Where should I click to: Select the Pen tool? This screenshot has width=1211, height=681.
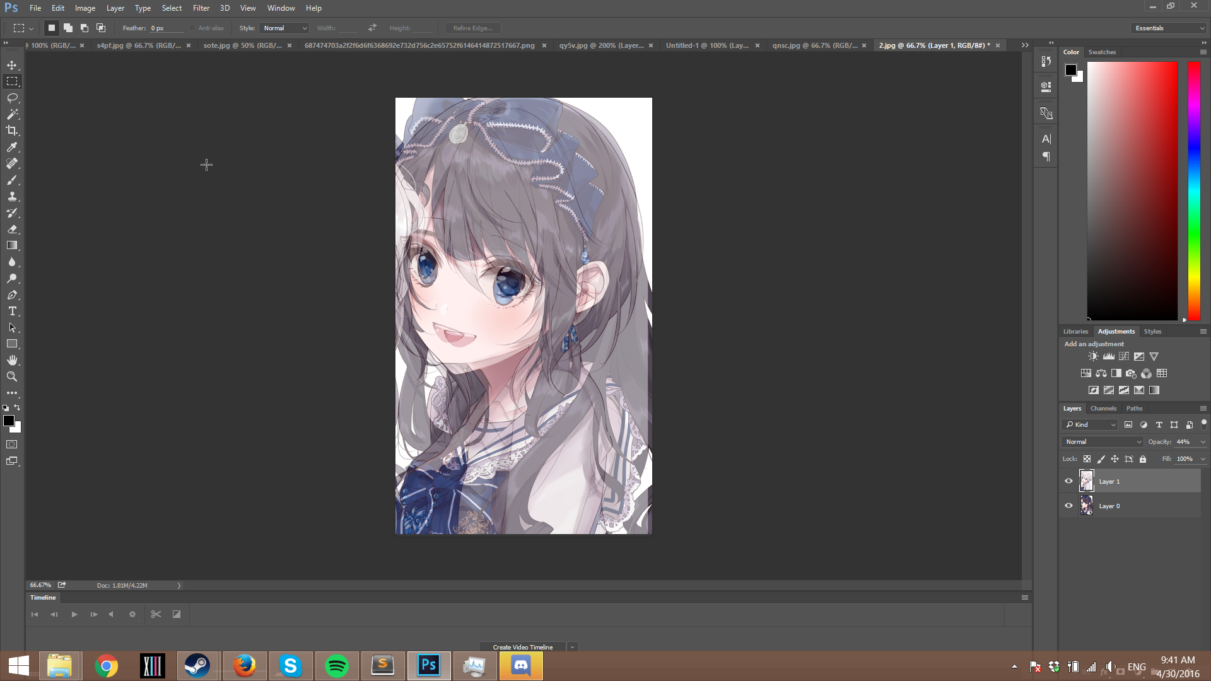click(x=12, y=294)
